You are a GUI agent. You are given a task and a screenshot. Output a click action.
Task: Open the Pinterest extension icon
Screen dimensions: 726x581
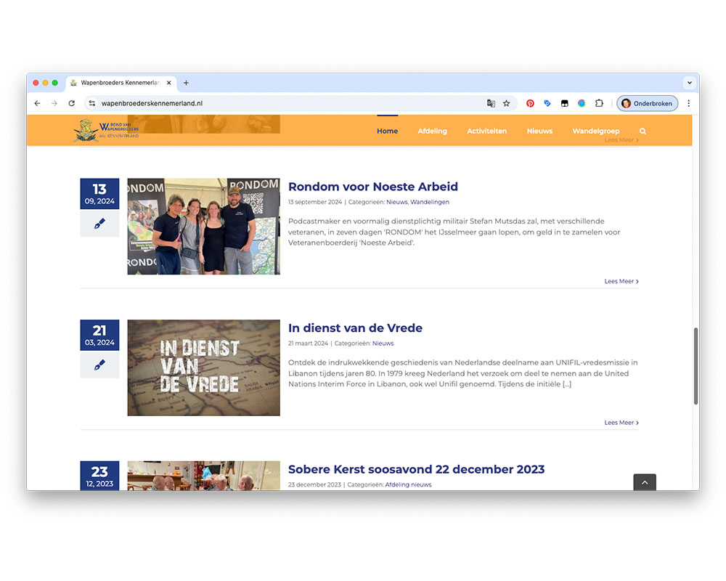coord(530,103)
